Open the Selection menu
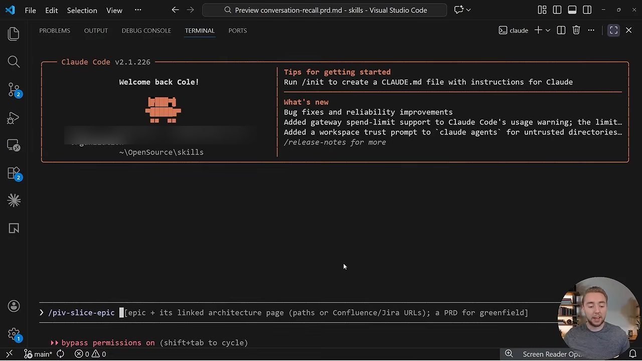The image size is (642, 361). [x=82, y=10]
